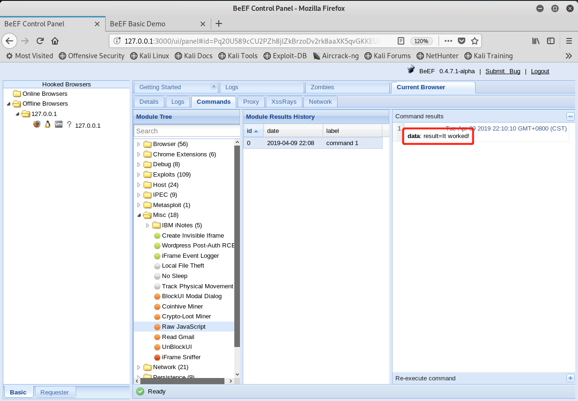The height and width of the screenshot is (401, 578).
Task: Open the Network tab
Action: point(320,101)
